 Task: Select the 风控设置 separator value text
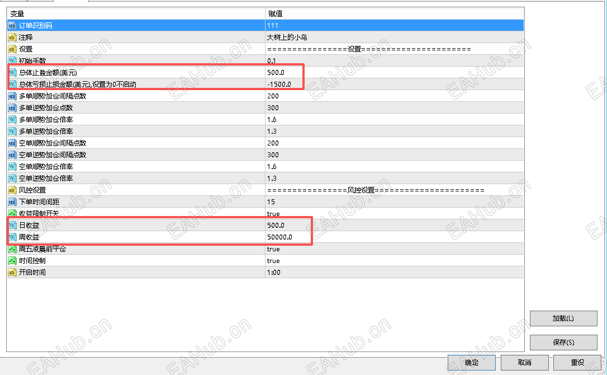(x=376, y=190)
